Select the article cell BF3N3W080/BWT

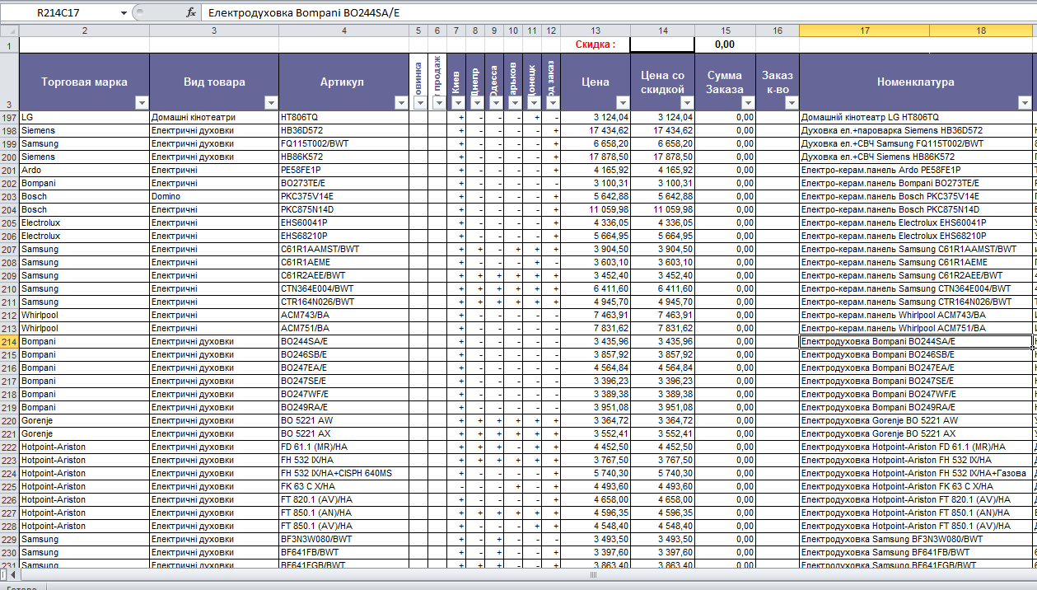[344, 539]
